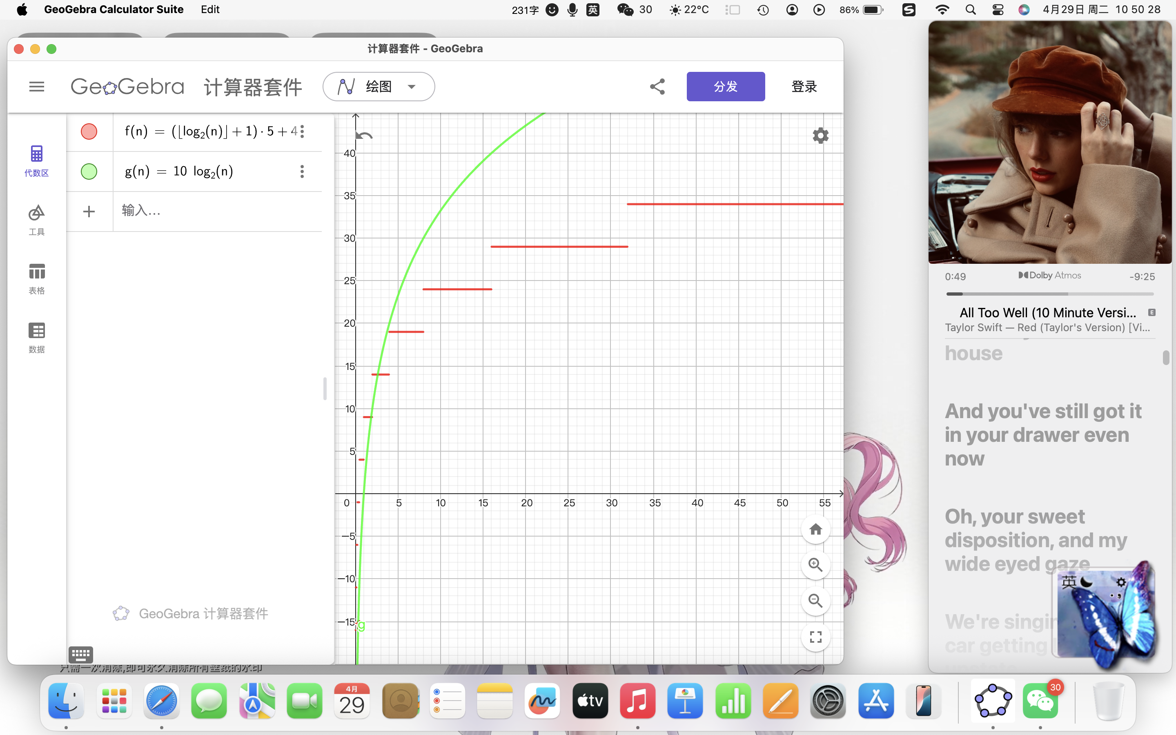Image resolution: width=1176 pixels, height=735 pixels.
Task: Open options menu for g(n) row
Action: 302,171
